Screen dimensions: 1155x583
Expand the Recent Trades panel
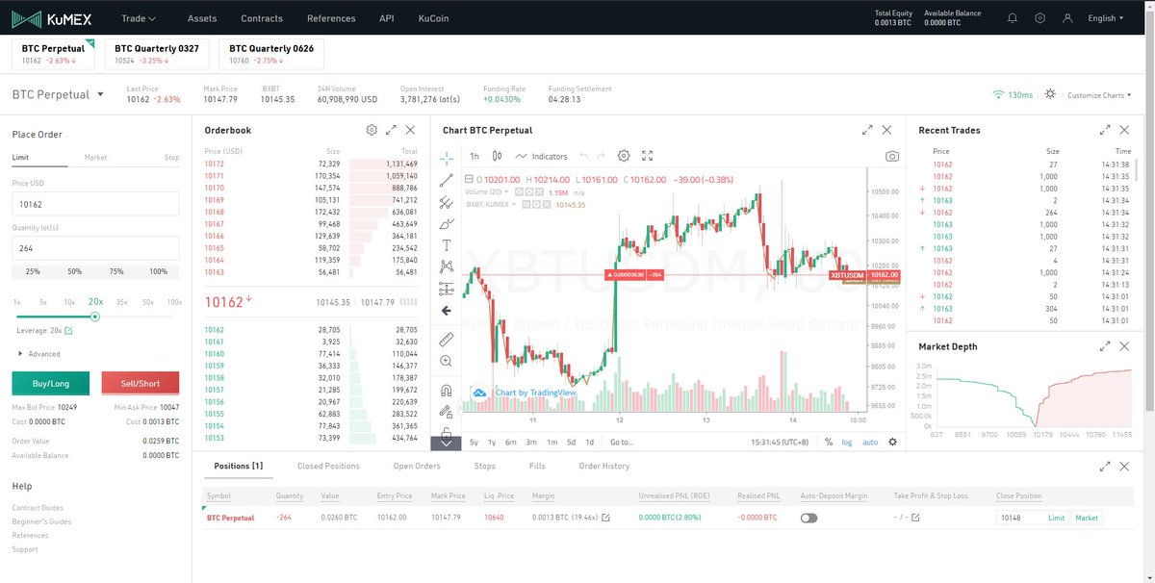(x=1105, y=130)
